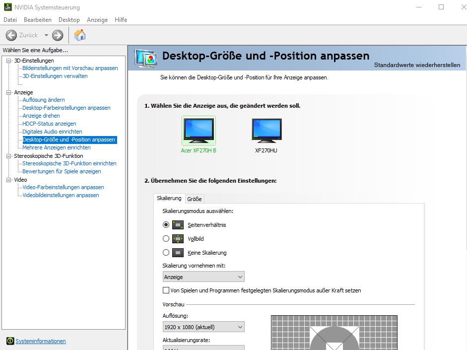Open the Datei menu

coord(10,20)
